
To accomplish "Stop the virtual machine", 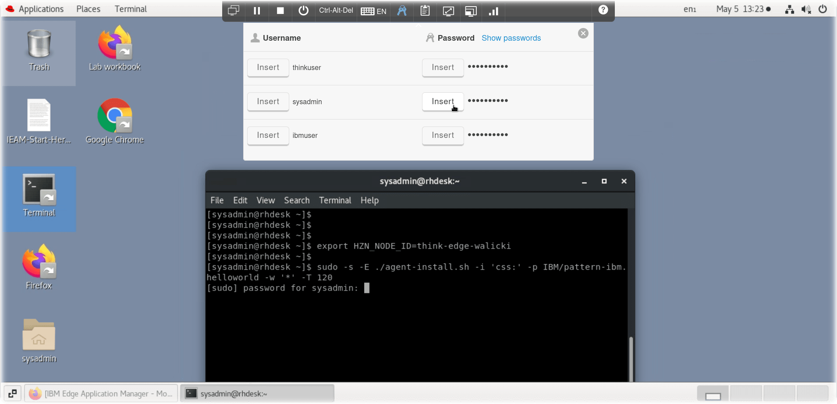I will click(280, 11).
